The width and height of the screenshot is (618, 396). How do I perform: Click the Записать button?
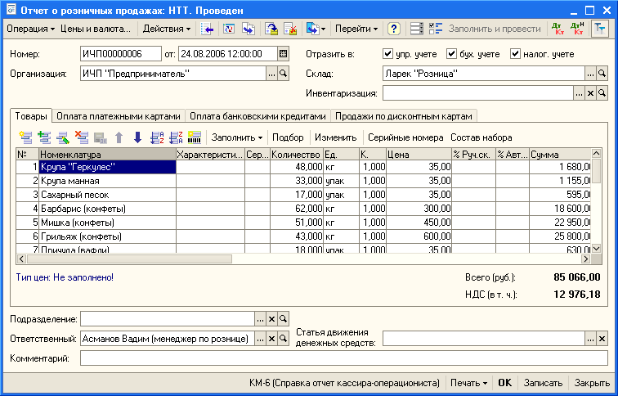pyautogui.click(x=543, y=383)
